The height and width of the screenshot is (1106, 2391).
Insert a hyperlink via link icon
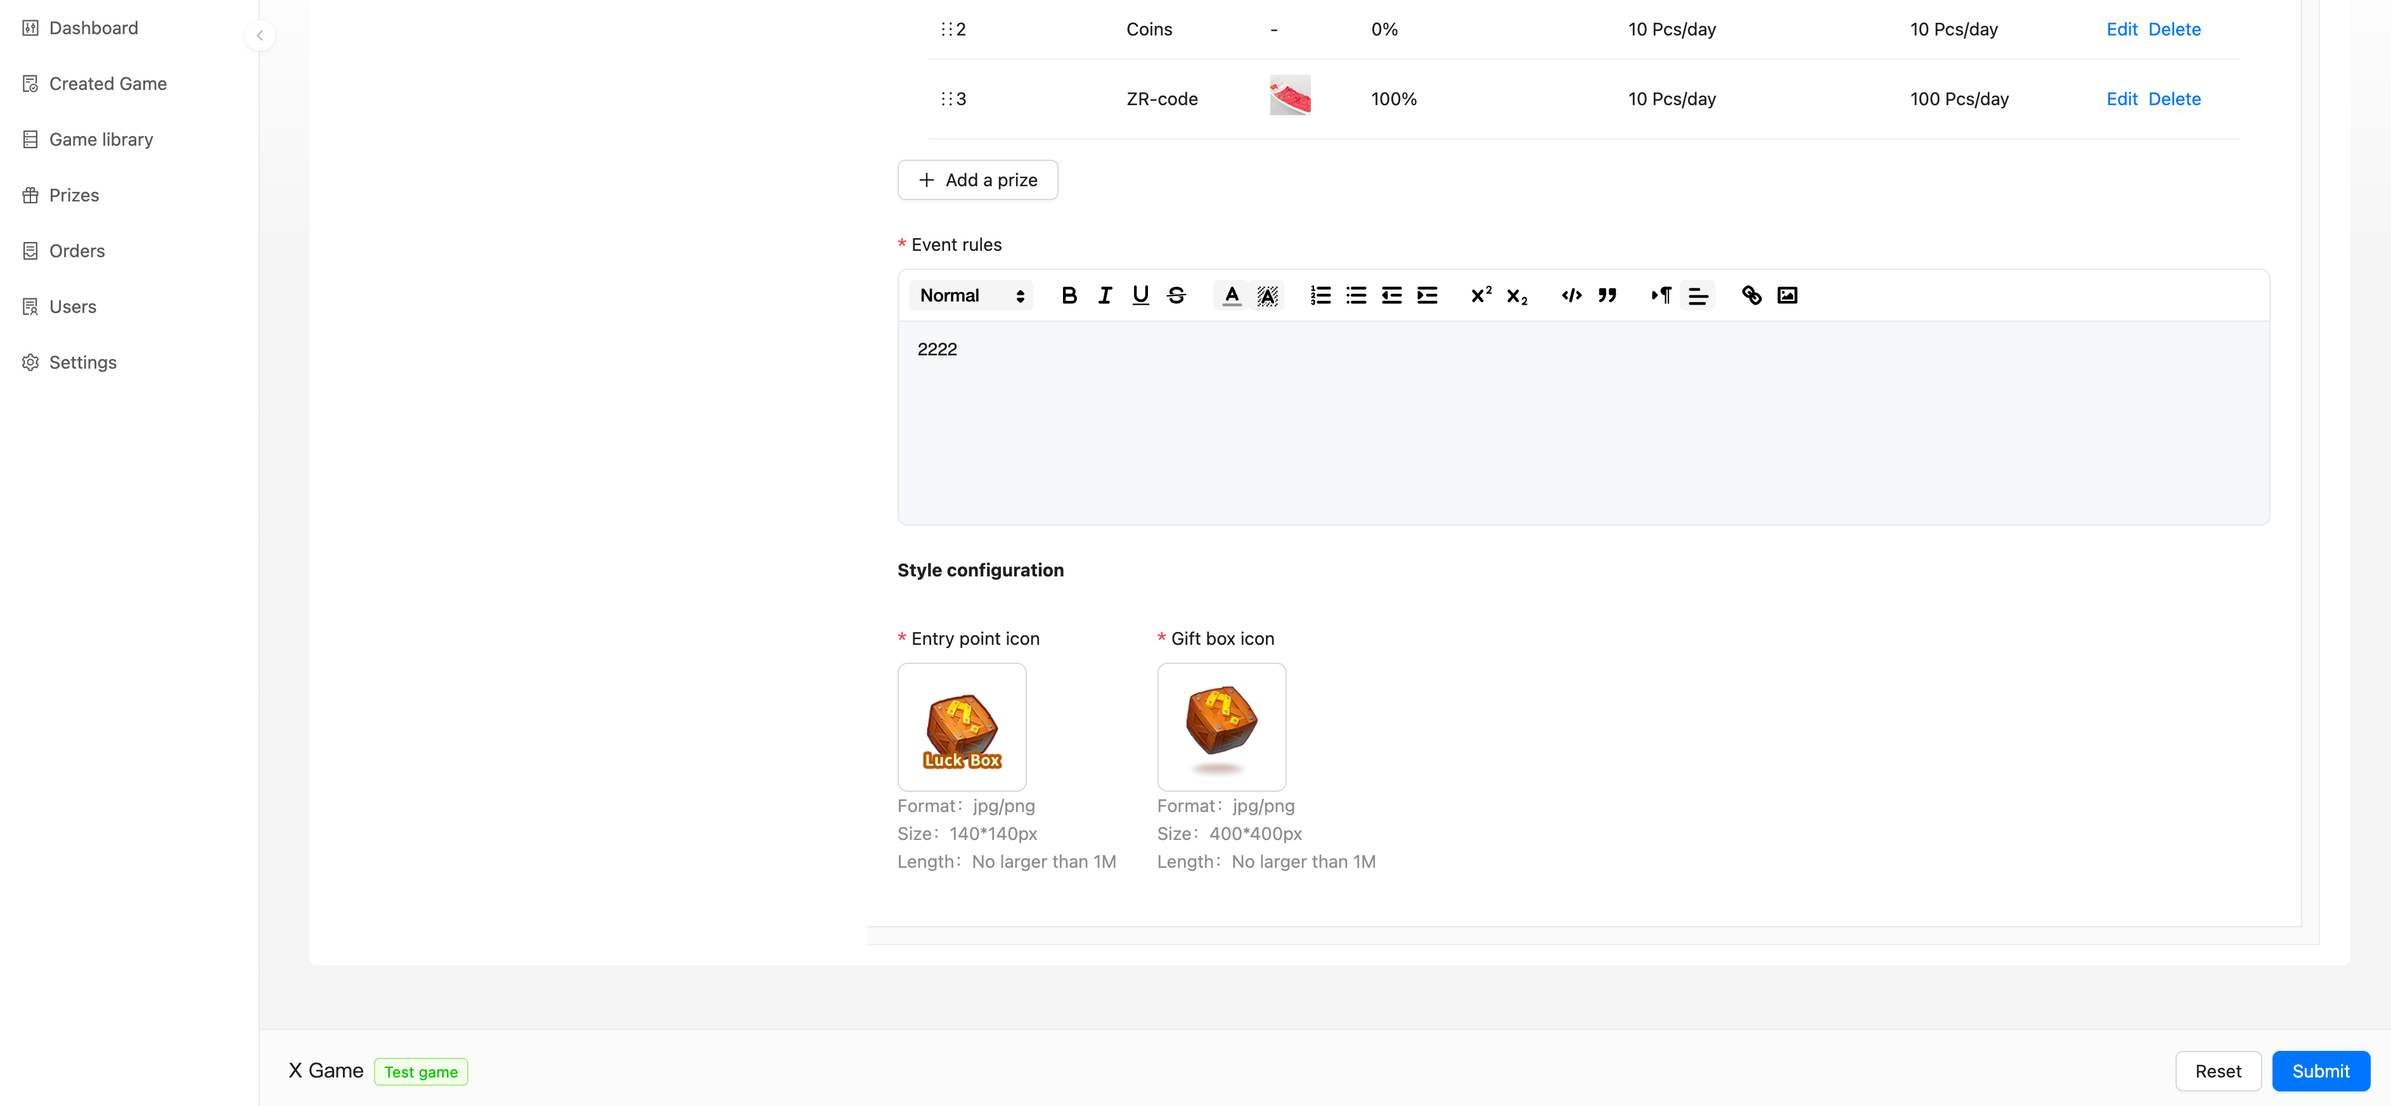click(1751, 295)
